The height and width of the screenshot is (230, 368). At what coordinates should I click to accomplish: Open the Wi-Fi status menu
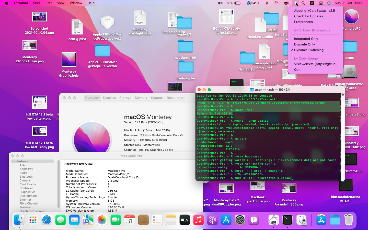point(275,3)
